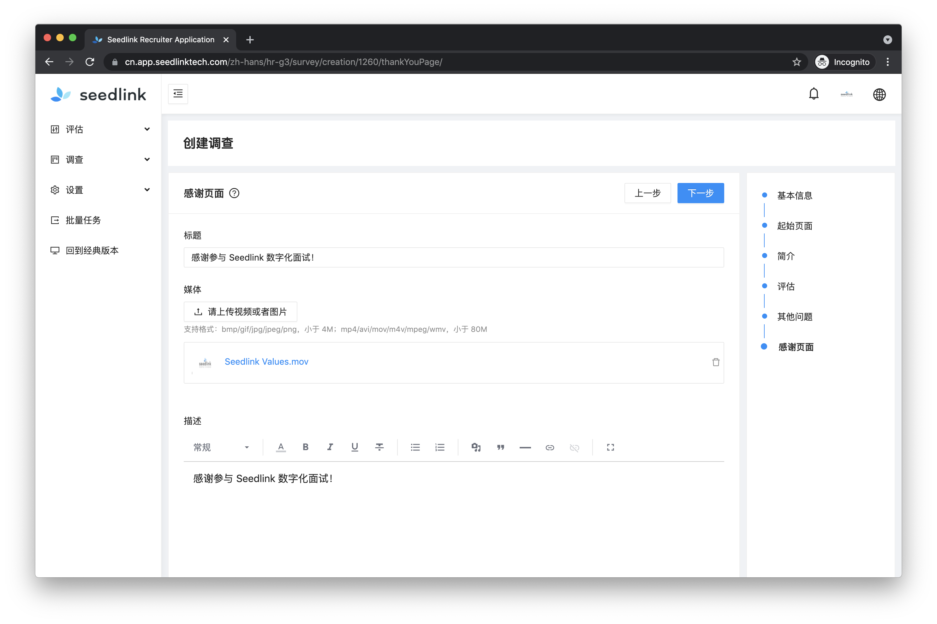Toggle italic formatting in editor
The height and width of the screenshot is (624, 937).
(330, 447)
